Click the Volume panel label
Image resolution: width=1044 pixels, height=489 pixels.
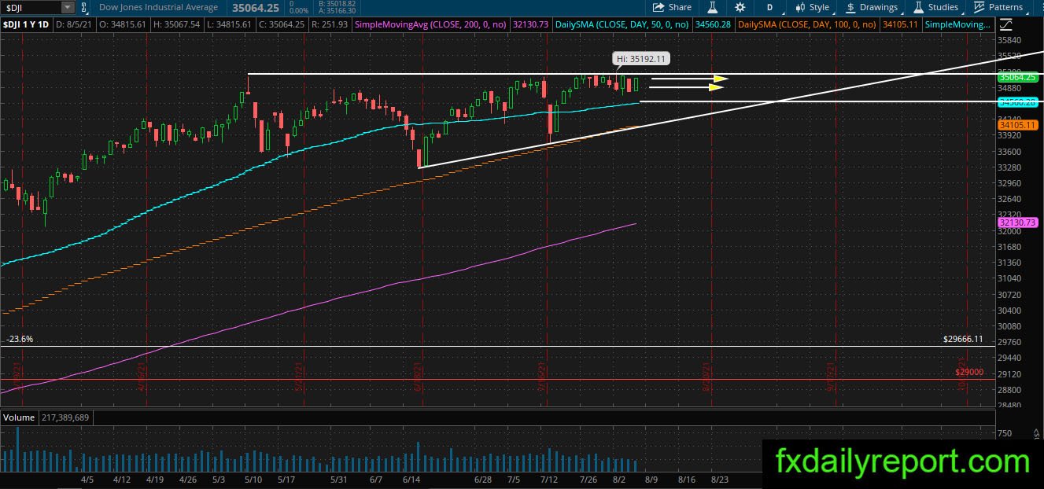pyautogui.click(x=18, y=417)
